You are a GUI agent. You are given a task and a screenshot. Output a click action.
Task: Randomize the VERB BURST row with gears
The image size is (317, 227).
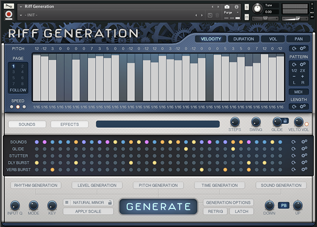click(x=304, y=169)
